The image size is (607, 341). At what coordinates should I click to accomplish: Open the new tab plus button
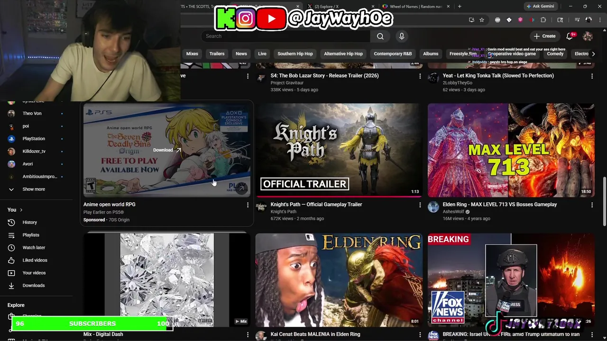coord(460,7)
